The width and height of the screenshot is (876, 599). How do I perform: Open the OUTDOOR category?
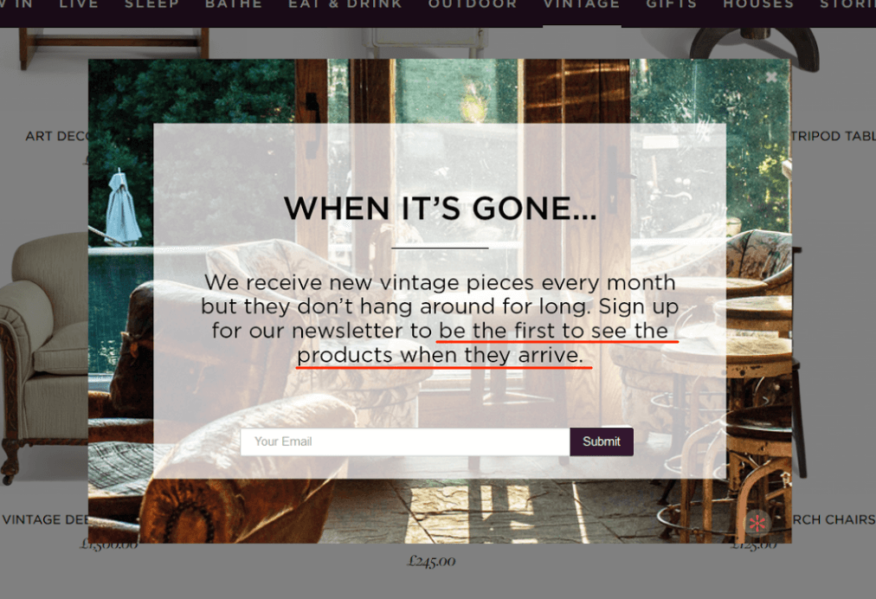point(473,4)
